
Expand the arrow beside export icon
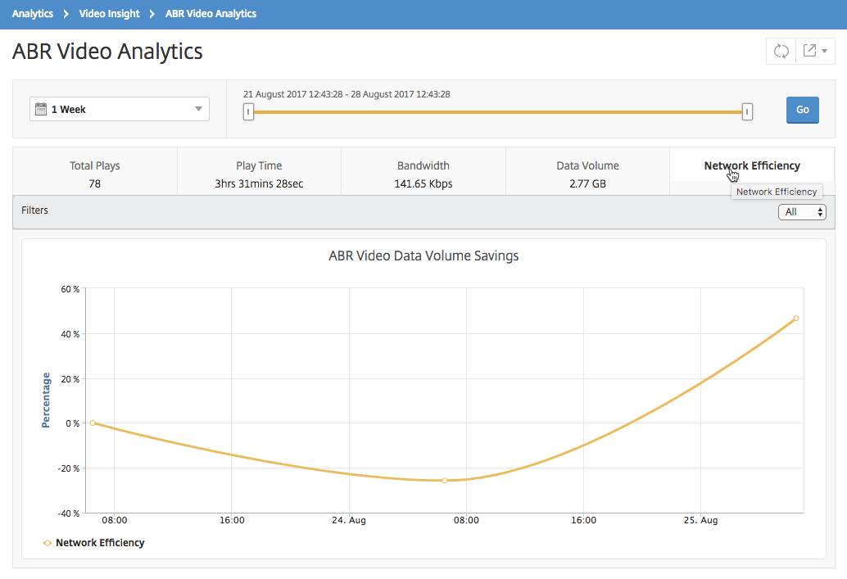coord(824,52)
